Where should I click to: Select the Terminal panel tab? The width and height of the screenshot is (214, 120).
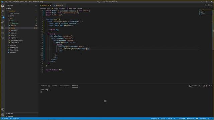pos(75,86)
